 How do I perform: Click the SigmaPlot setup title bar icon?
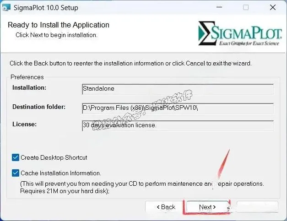(x=6, y=7)
